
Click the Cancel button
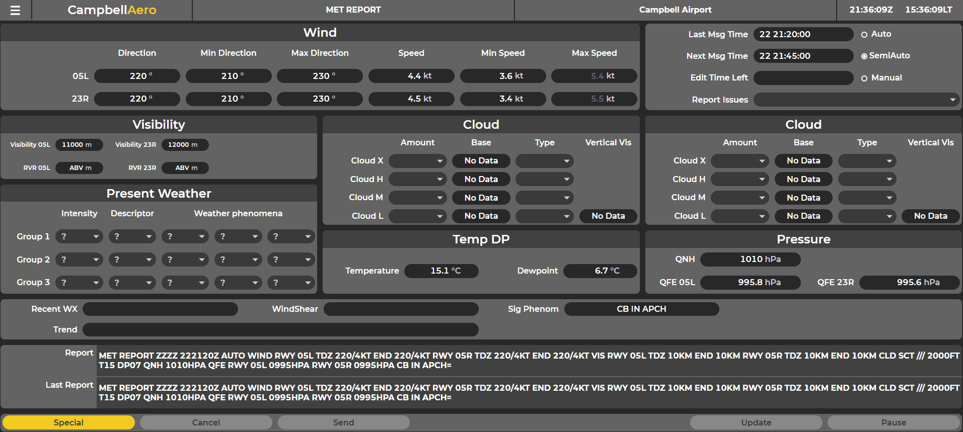tap(206, 422)
